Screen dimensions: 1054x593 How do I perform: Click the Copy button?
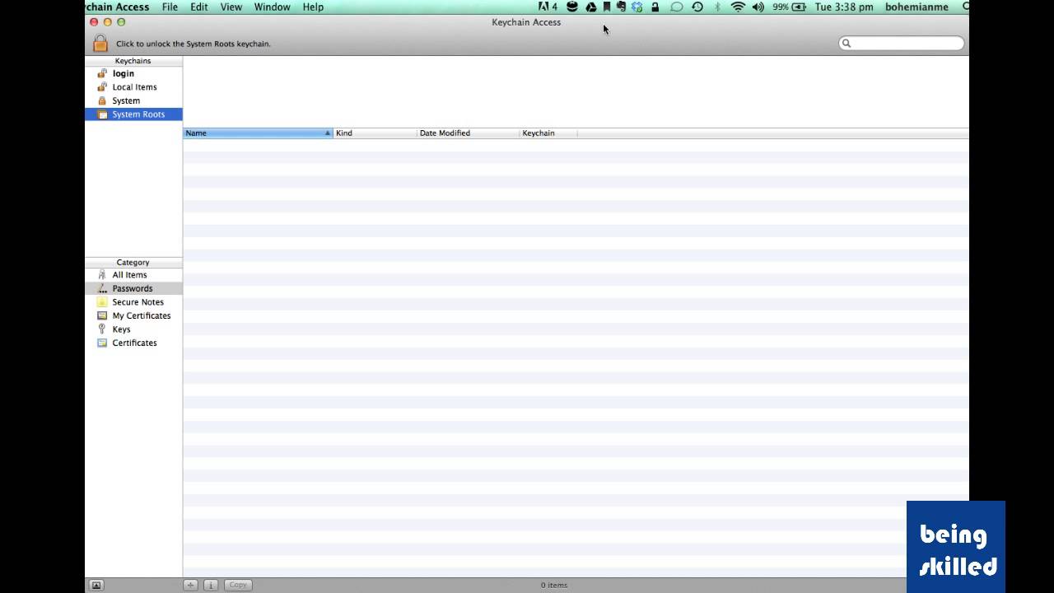click(238, 585)
